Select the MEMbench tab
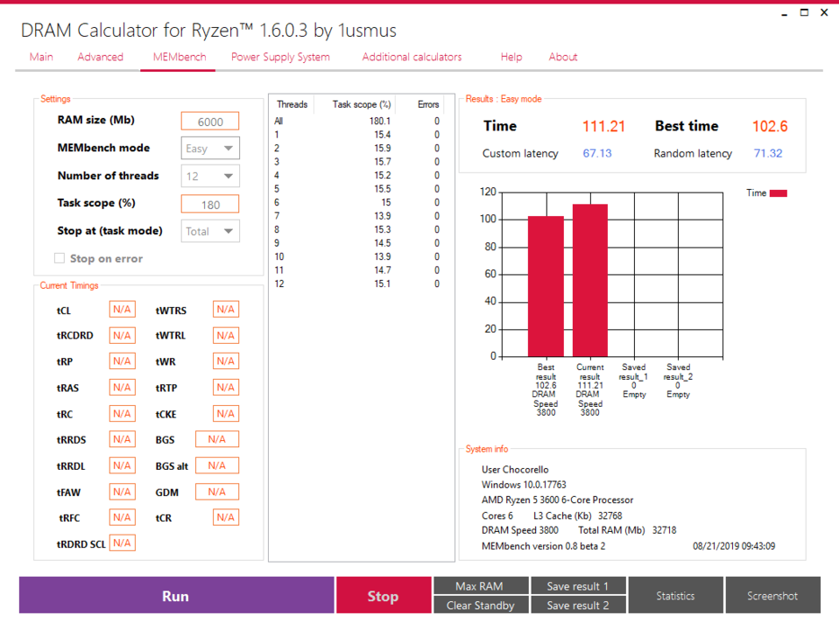The width and height of the screenshot is (839, 630). pos(180,57)
